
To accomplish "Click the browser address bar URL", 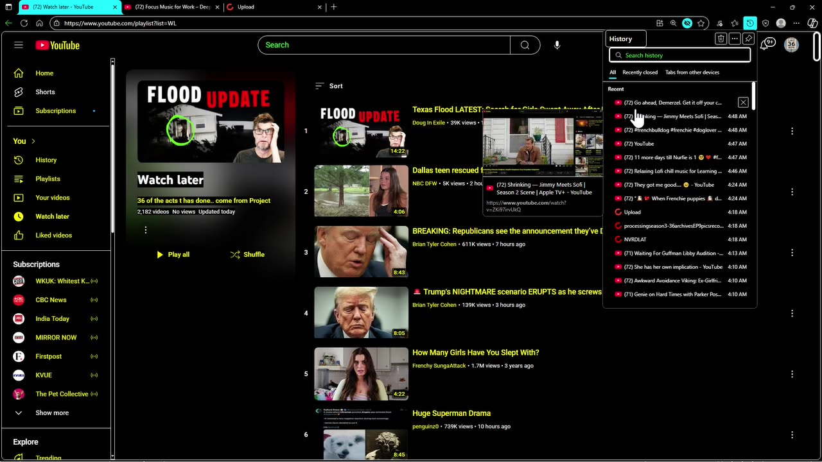I will coord(120,23).
